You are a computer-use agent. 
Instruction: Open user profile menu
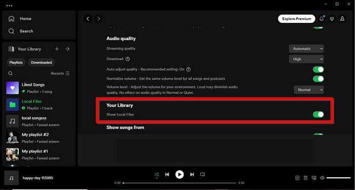(342, 19)
